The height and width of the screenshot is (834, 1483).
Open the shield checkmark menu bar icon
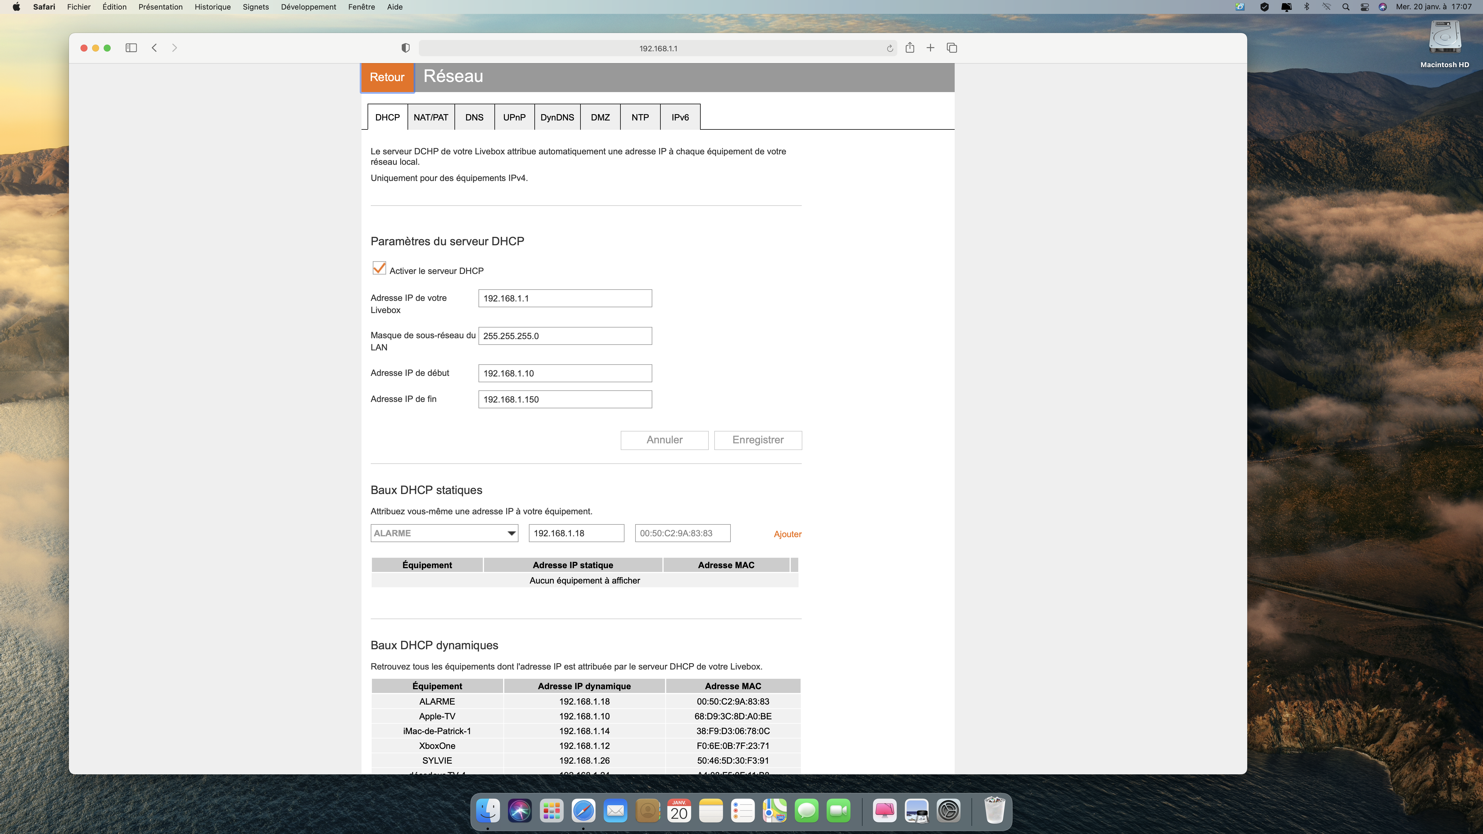click(1264, 7)
